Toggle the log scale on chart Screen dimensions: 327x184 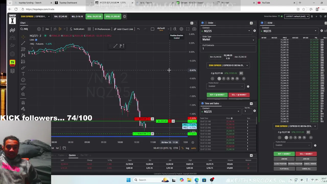[188, 148]
